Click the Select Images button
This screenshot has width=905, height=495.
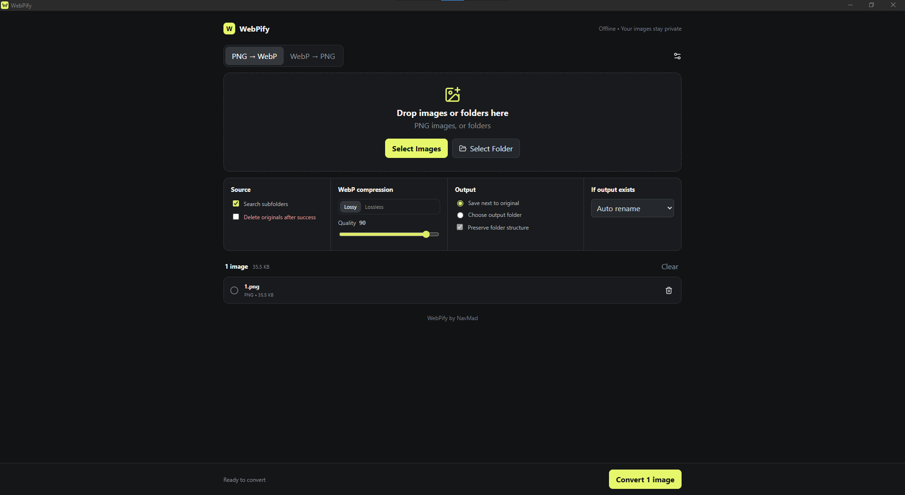[x=416, y=148]
